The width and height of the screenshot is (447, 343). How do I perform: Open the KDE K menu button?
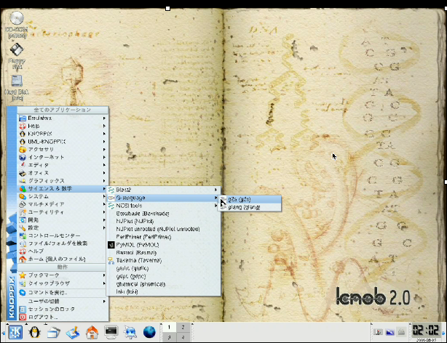(15, 332)
